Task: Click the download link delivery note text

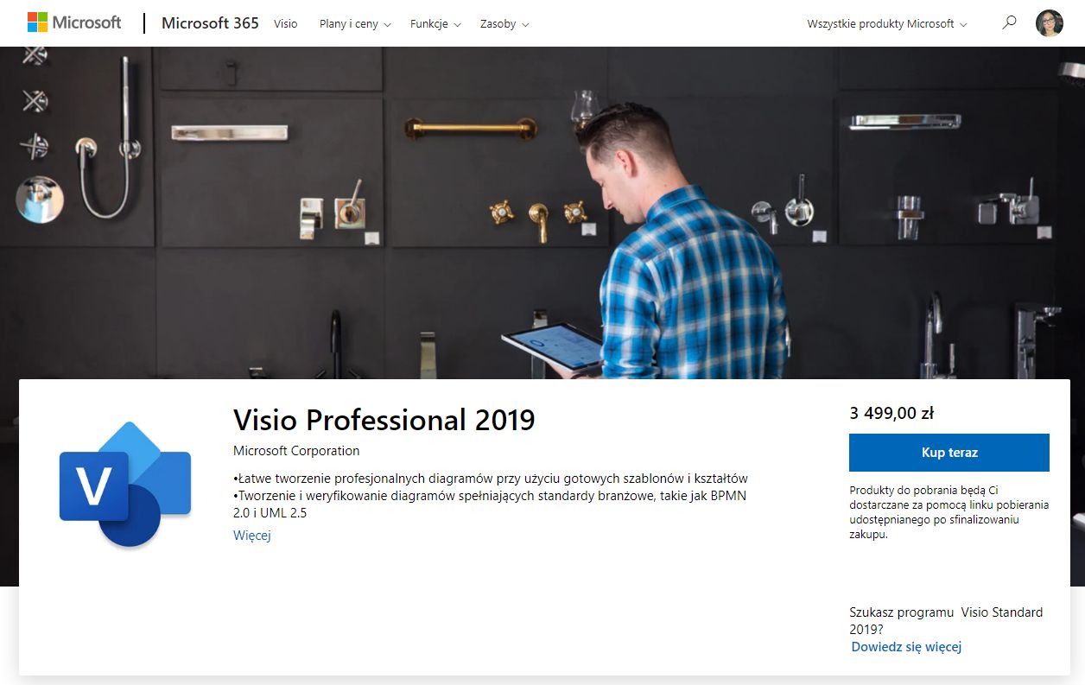Action: coord(949,513)
